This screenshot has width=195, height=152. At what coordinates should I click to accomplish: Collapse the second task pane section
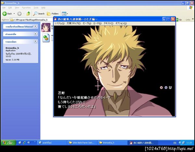[x=35, y=34]
